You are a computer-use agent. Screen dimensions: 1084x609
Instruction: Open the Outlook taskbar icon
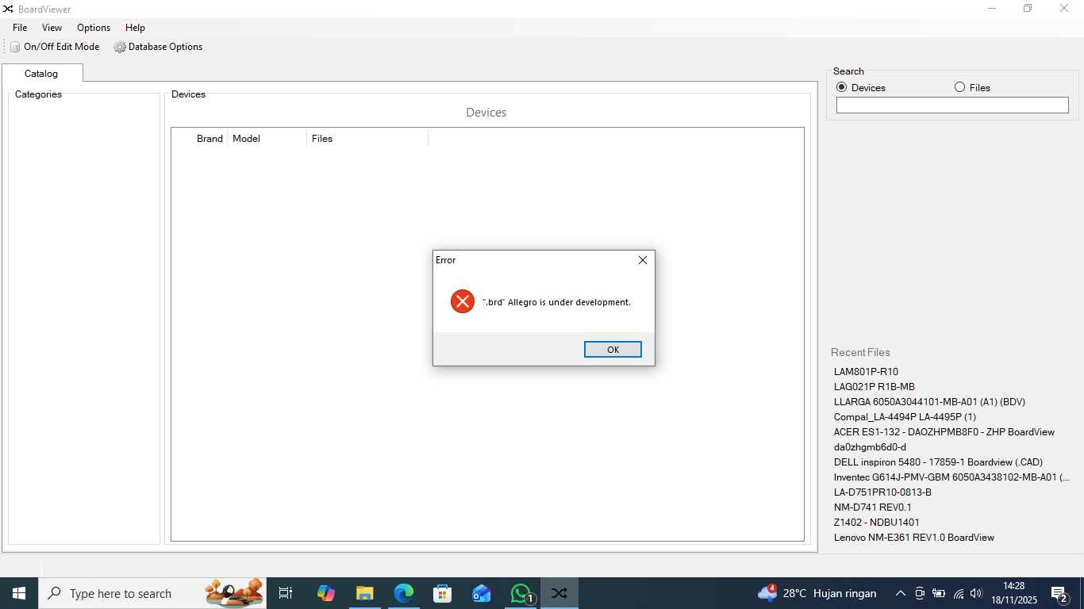(482, 593)
